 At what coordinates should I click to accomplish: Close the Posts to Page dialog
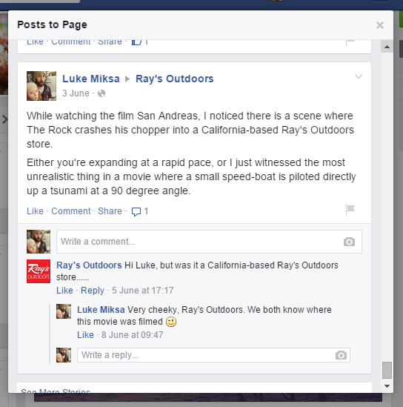(380, 25)
